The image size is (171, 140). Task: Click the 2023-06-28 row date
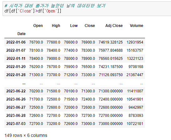(16, 116)
